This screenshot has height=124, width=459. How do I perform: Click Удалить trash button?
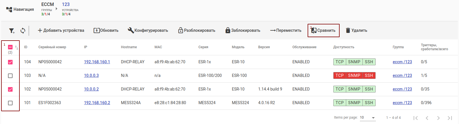tap(356, 30)
